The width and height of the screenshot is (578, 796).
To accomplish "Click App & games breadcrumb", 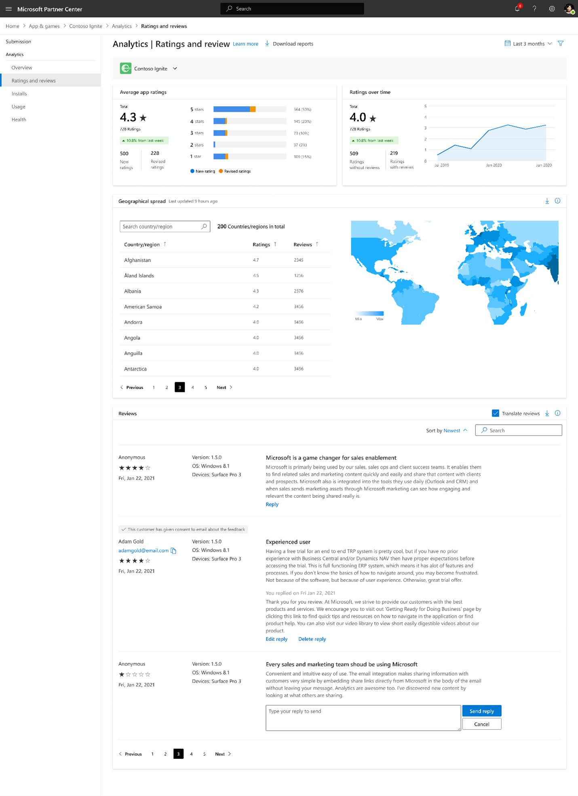I will coord(44,26).
